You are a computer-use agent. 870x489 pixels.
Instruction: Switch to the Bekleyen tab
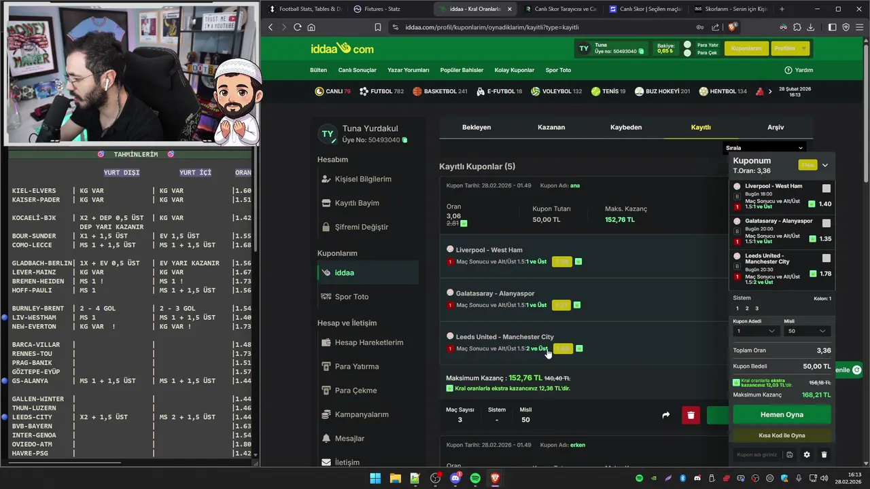point(476,127)
